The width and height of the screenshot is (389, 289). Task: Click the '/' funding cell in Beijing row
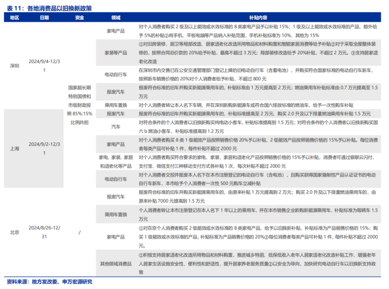click(x=79, y=232)
